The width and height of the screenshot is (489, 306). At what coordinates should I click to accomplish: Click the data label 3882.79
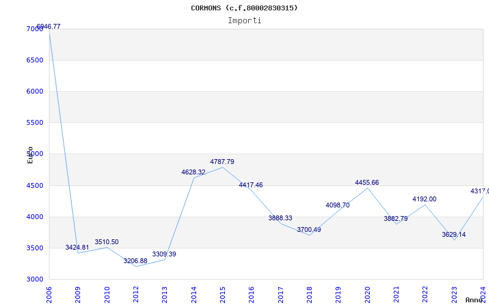tap(395, 218)
